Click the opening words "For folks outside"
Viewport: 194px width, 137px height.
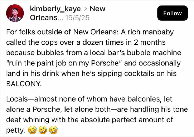[x=28, y=33]
